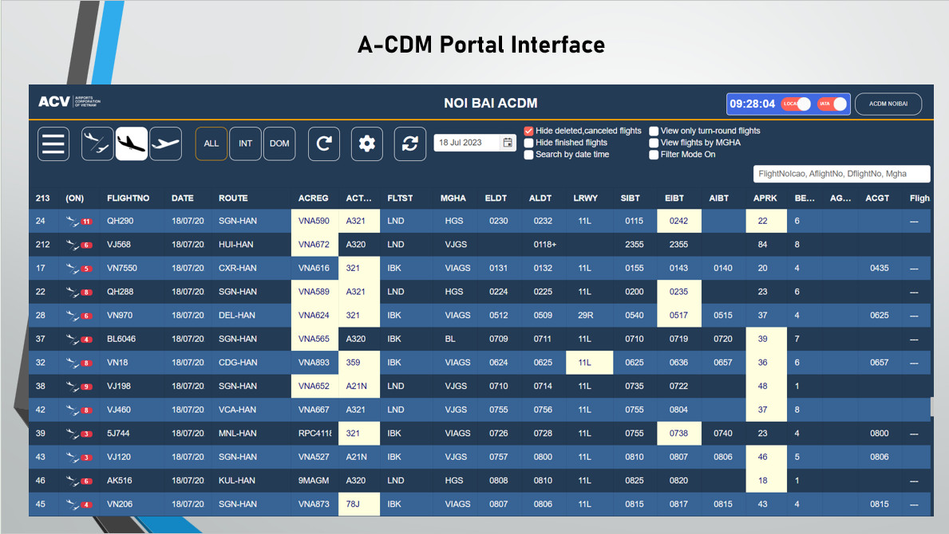Click the sync refresh arrows icon
This screenshot has height=534, width=949.
(x=409, y=144)
